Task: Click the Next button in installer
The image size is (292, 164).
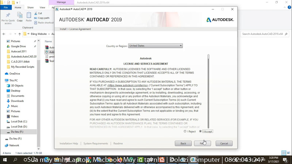Action: point(203,143)
